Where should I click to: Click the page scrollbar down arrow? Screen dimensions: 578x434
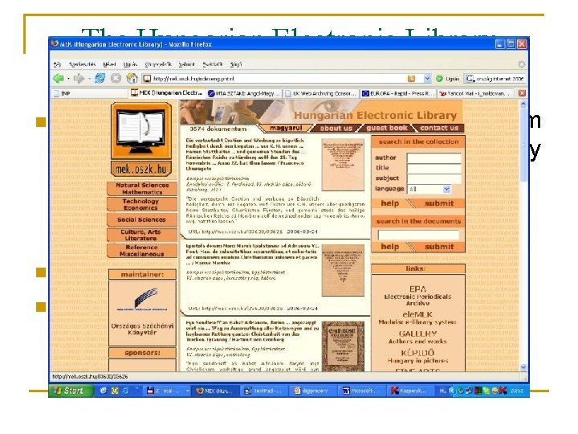(523, 366)
